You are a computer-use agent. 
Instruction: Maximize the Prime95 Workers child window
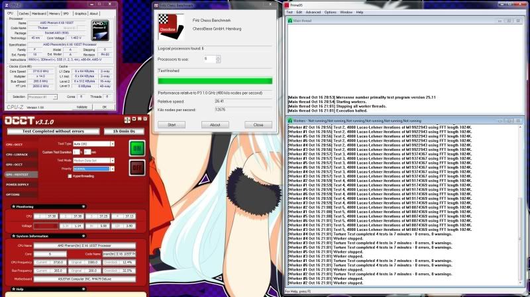click(x=508, y=120)
